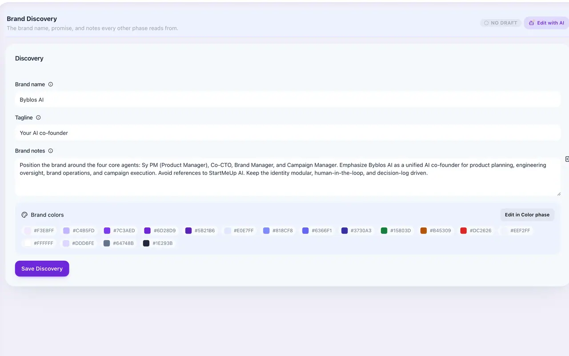Viewport: 569px width, 356px height.
Task: Pick the #C4B5FD color swatch
Action: point(79,231)
